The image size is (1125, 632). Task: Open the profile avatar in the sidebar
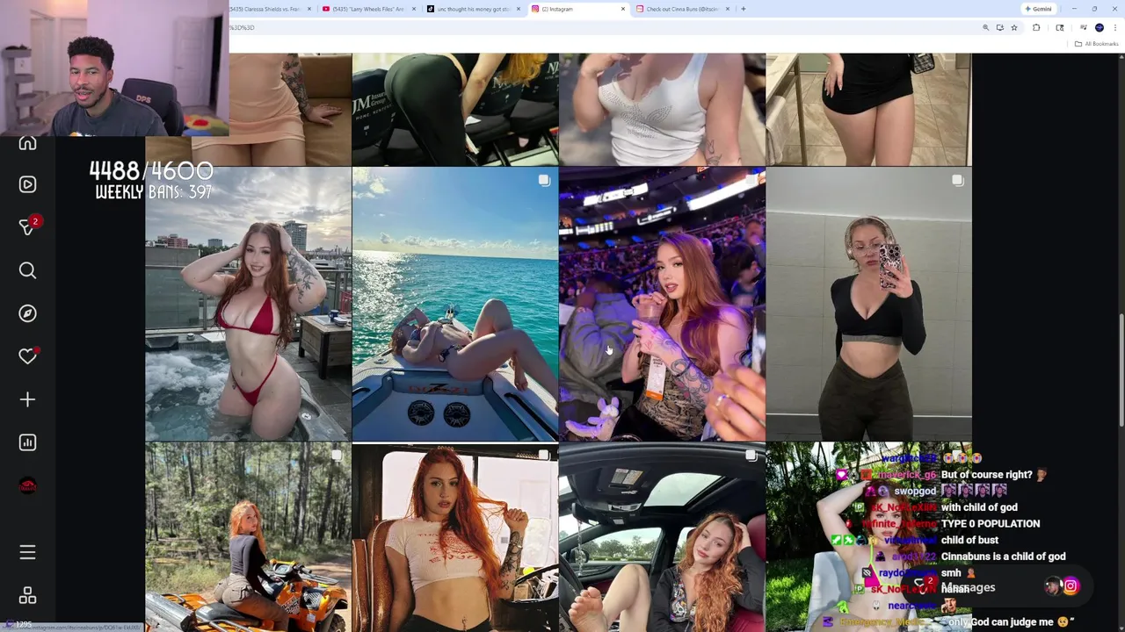[27, 485]
